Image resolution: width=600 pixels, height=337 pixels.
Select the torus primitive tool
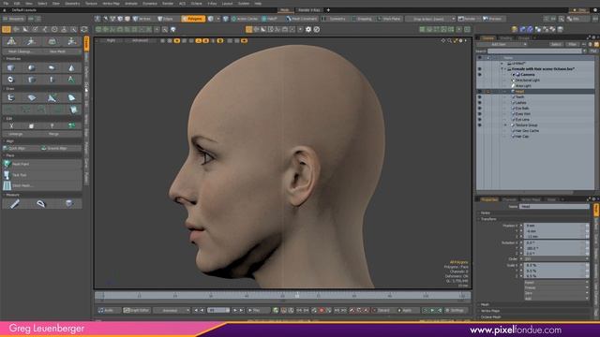pyautogui.click(x=11, y=80)
